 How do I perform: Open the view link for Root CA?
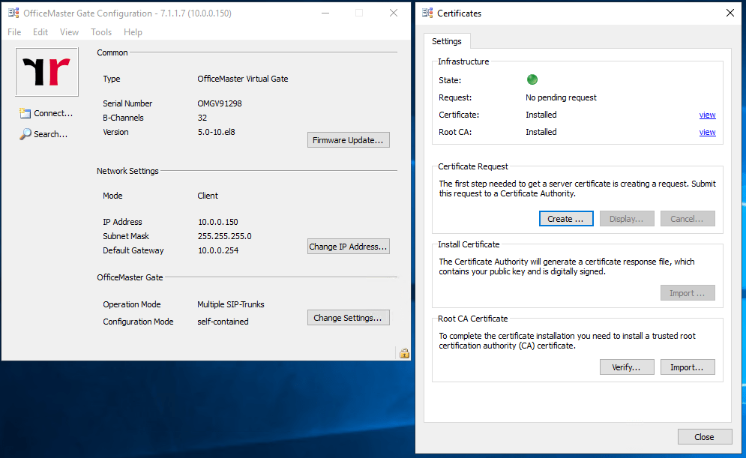708,132
